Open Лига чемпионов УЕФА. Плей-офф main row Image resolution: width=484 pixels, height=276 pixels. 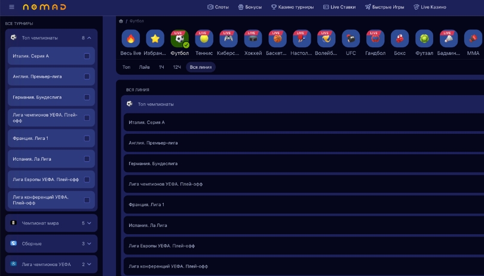pos(304,184)
